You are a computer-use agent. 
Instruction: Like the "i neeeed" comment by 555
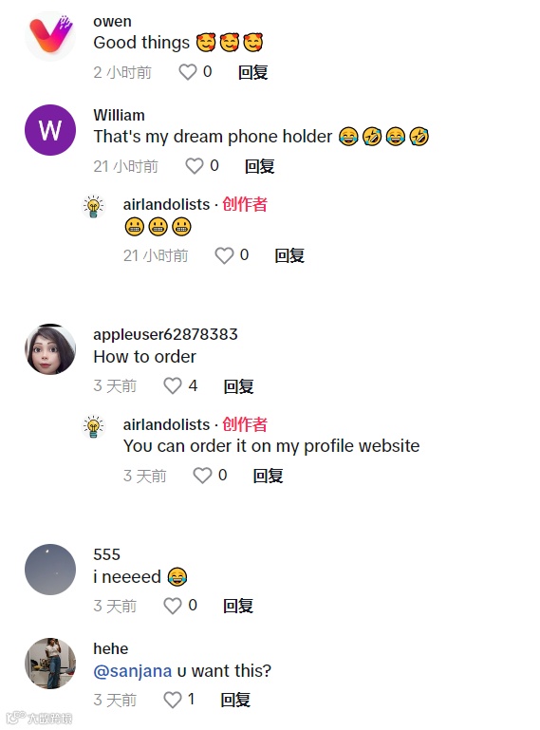click(x=173, y=606)
